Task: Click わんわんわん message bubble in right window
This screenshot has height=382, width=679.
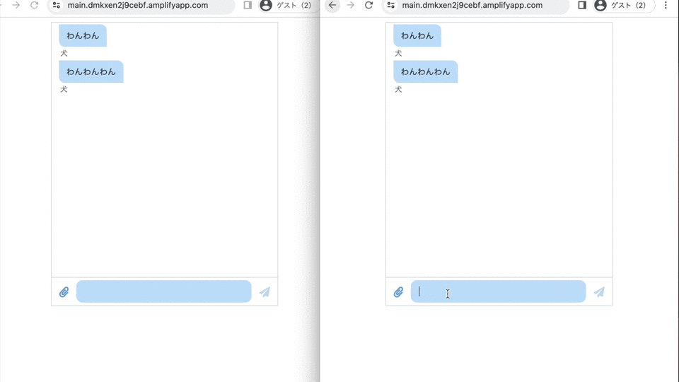Action: (x=425, y=71)
